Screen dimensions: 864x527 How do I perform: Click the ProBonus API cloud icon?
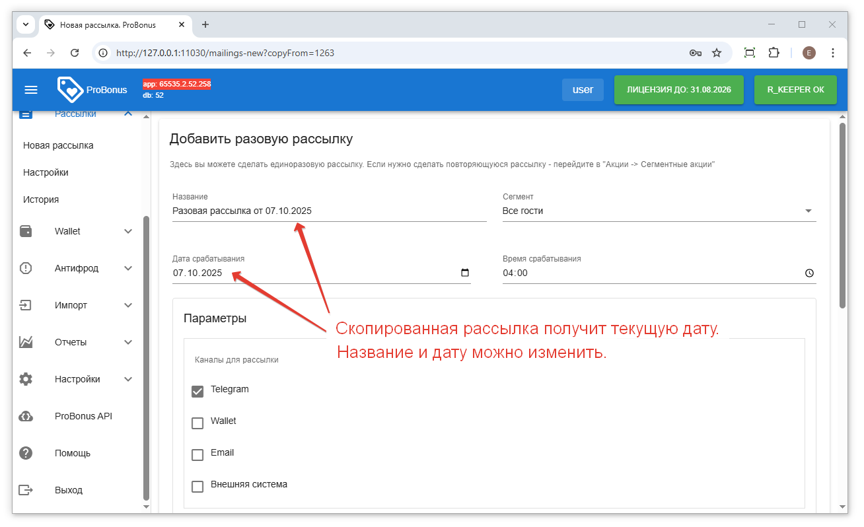[x=26, y=416]
